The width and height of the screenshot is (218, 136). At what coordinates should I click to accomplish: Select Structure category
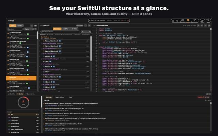click(23, 120)
